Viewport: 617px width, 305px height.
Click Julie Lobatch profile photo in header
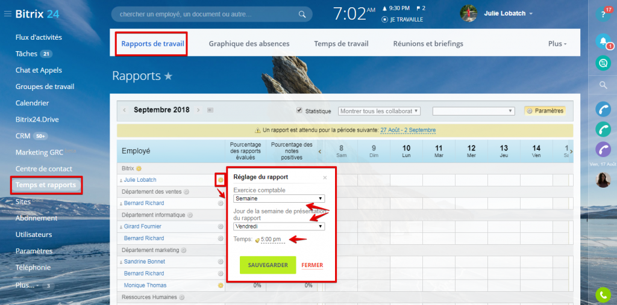[x=468, y=13]
